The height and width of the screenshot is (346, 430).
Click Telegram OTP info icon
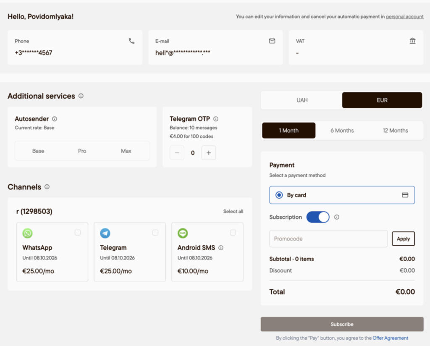click(216, 119)
